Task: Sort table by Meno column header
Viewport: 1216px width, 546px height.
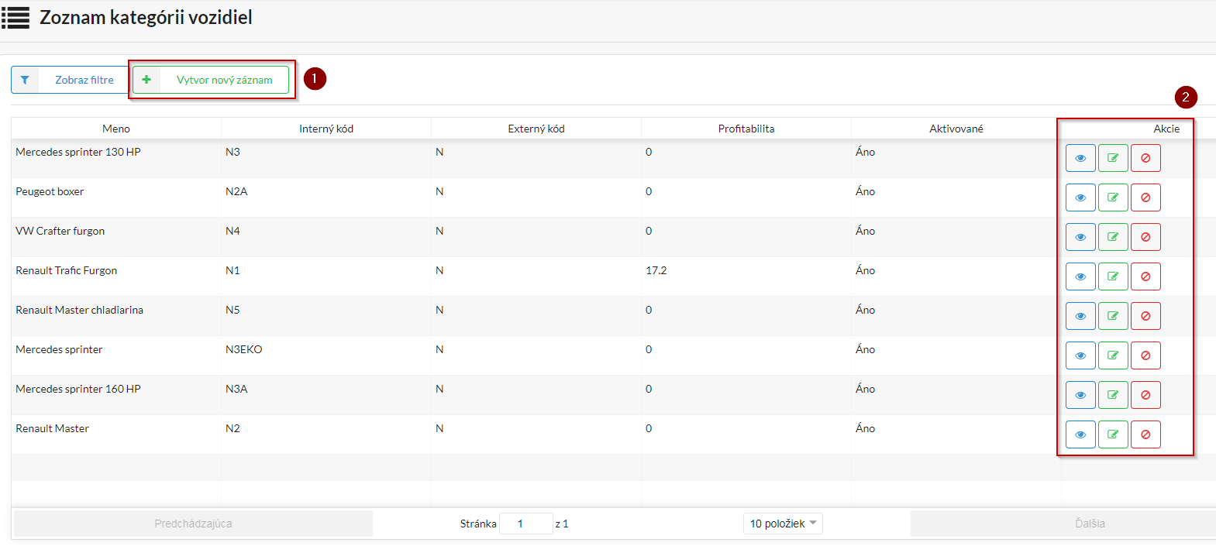Action: click(x=116, y=129)
